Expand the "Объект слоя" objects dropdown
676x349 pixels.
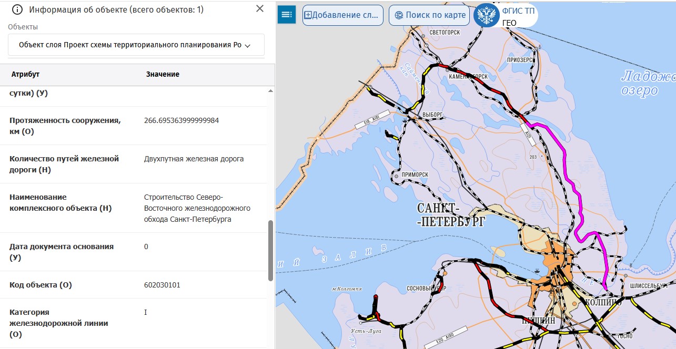coord(136,45)
